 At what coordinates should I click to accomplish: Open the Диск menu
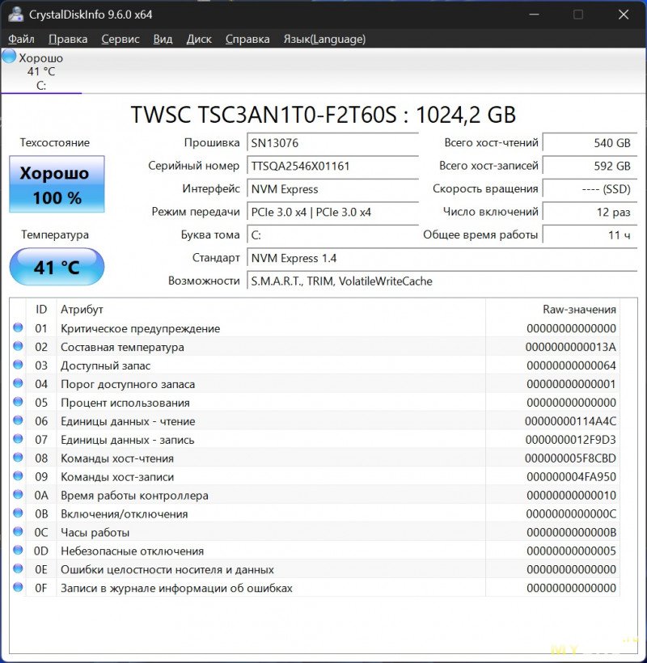(199, 39)
